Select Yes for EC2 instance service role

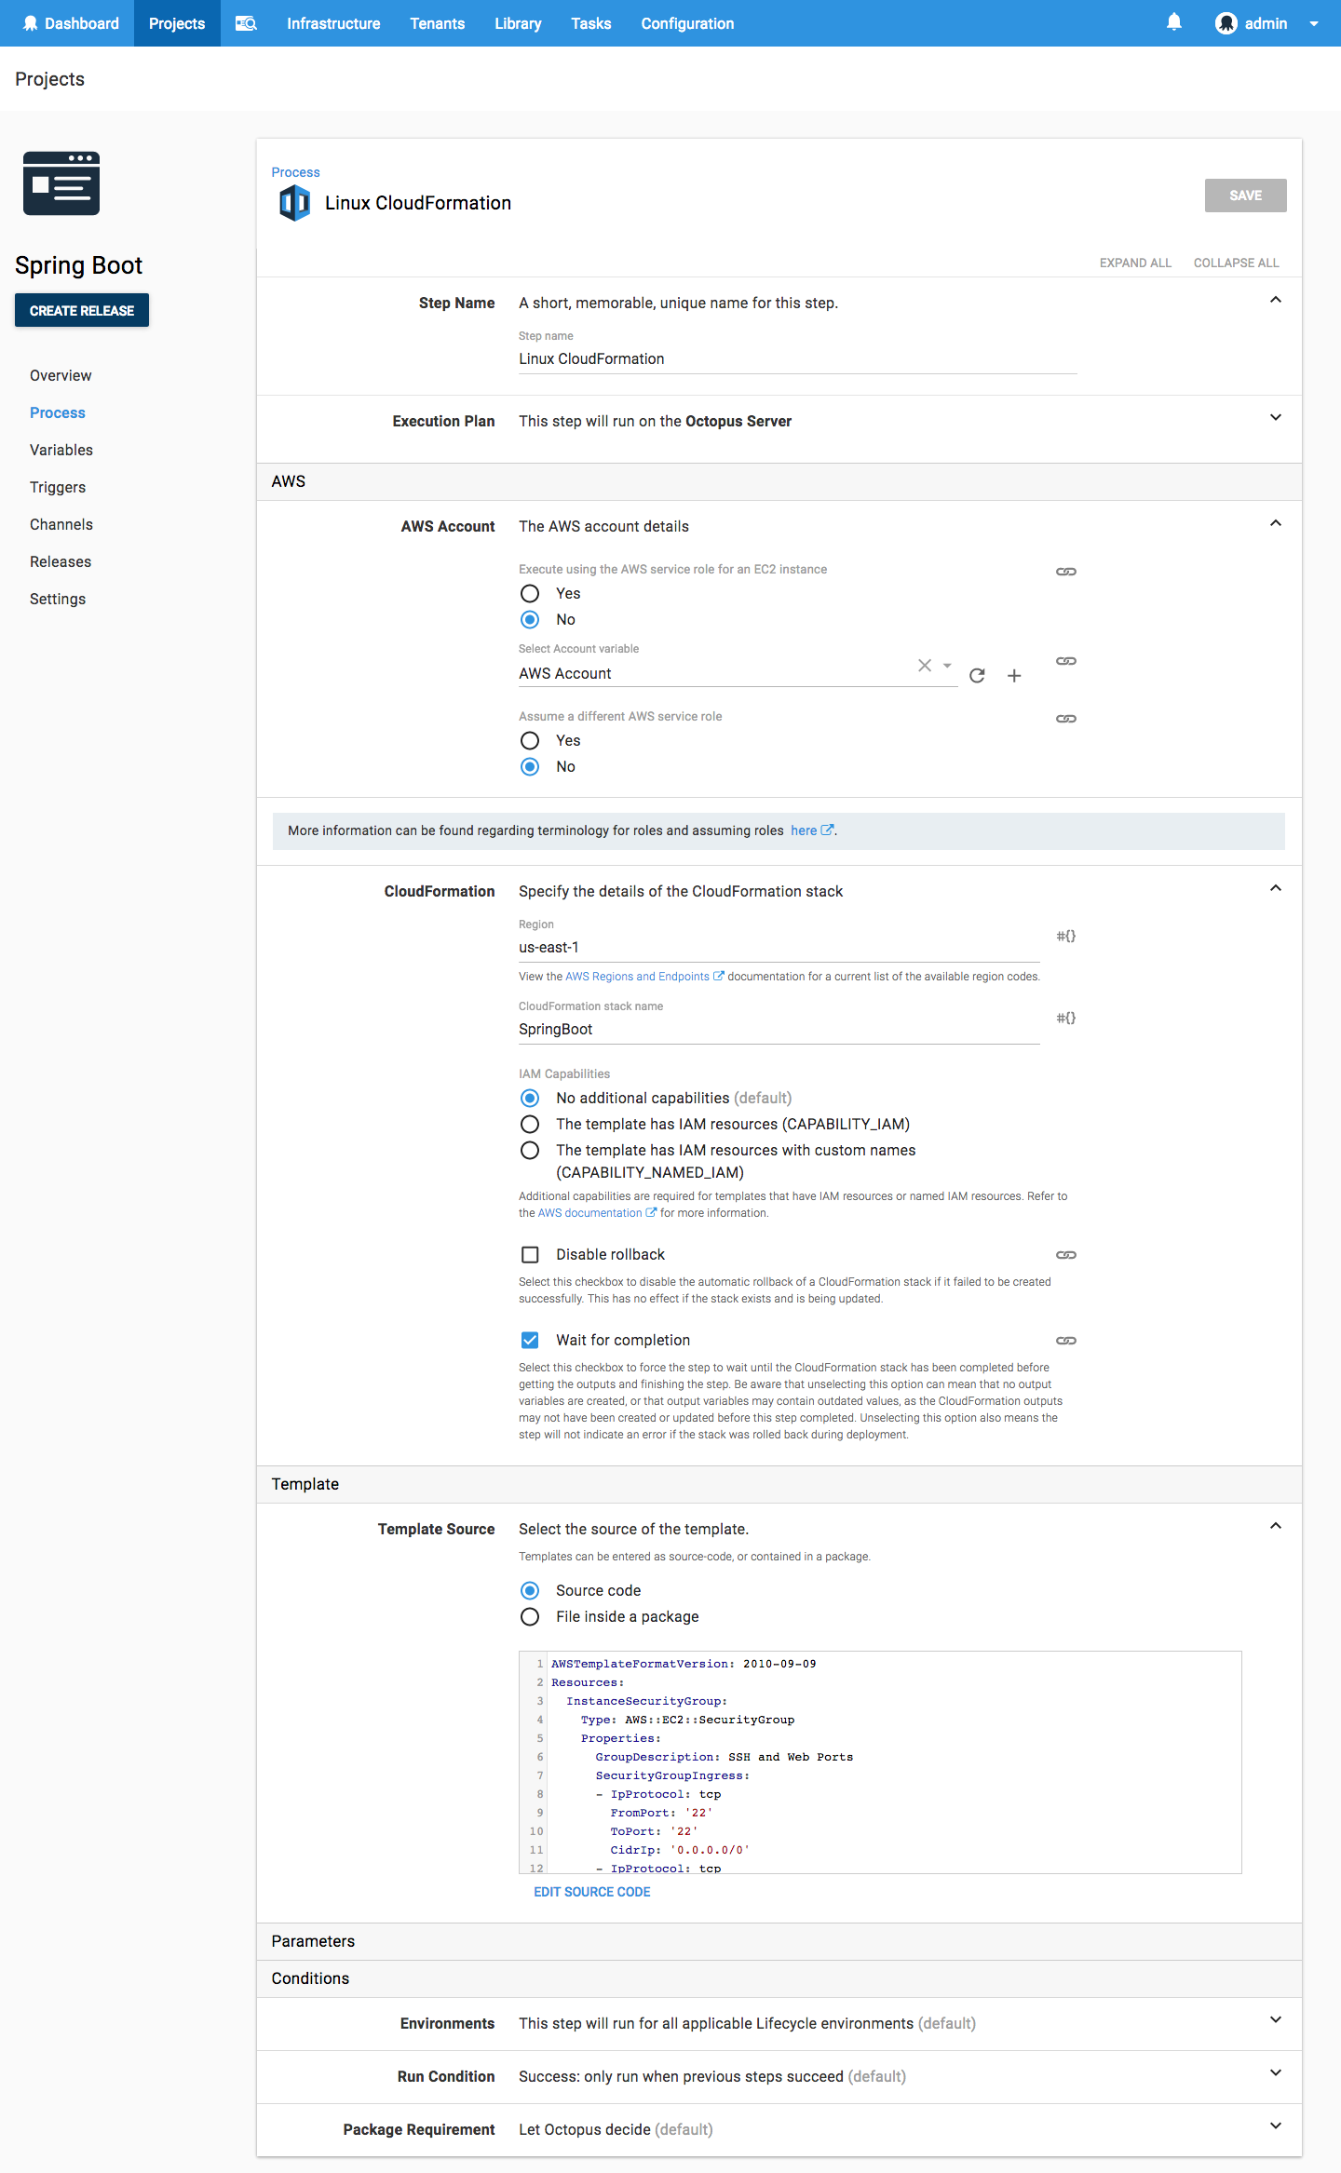click(x=530, y=593)
